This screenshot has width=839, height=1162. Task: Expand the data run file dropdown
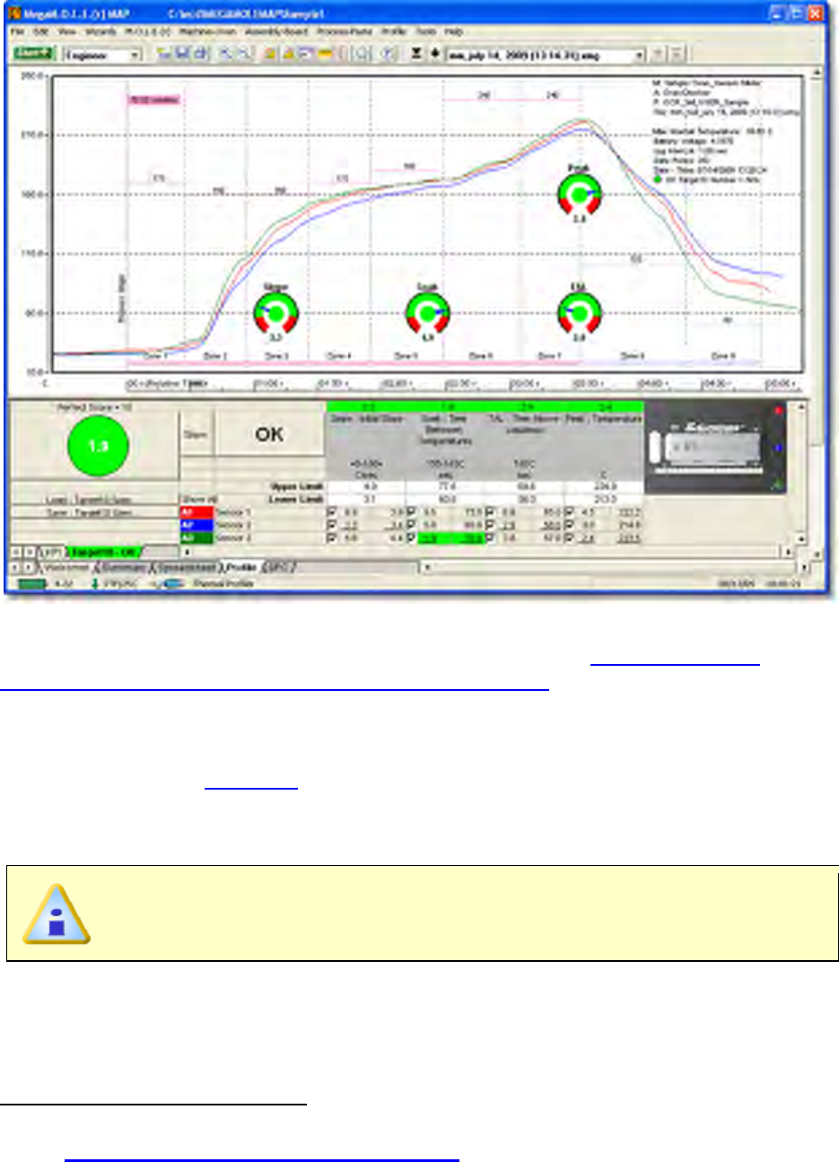[x=640, y=55]
